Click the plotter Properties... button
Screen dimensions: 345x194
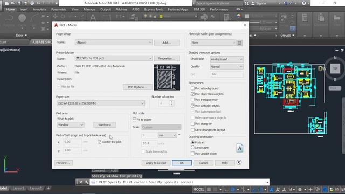coord(167,59)
